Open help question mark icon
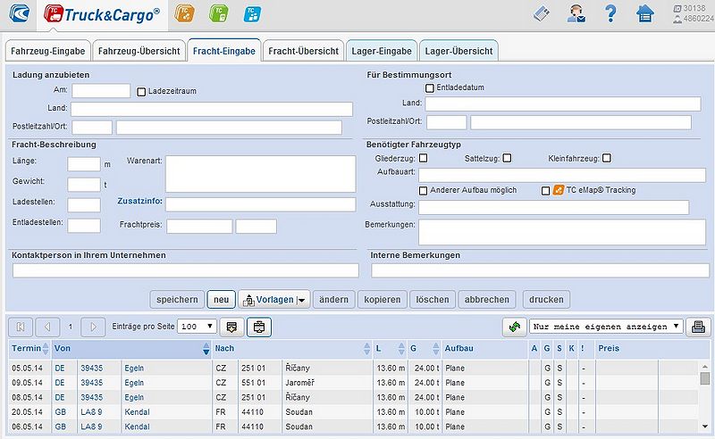This screenshot has width=715, height=439. [x=610, y=13]
